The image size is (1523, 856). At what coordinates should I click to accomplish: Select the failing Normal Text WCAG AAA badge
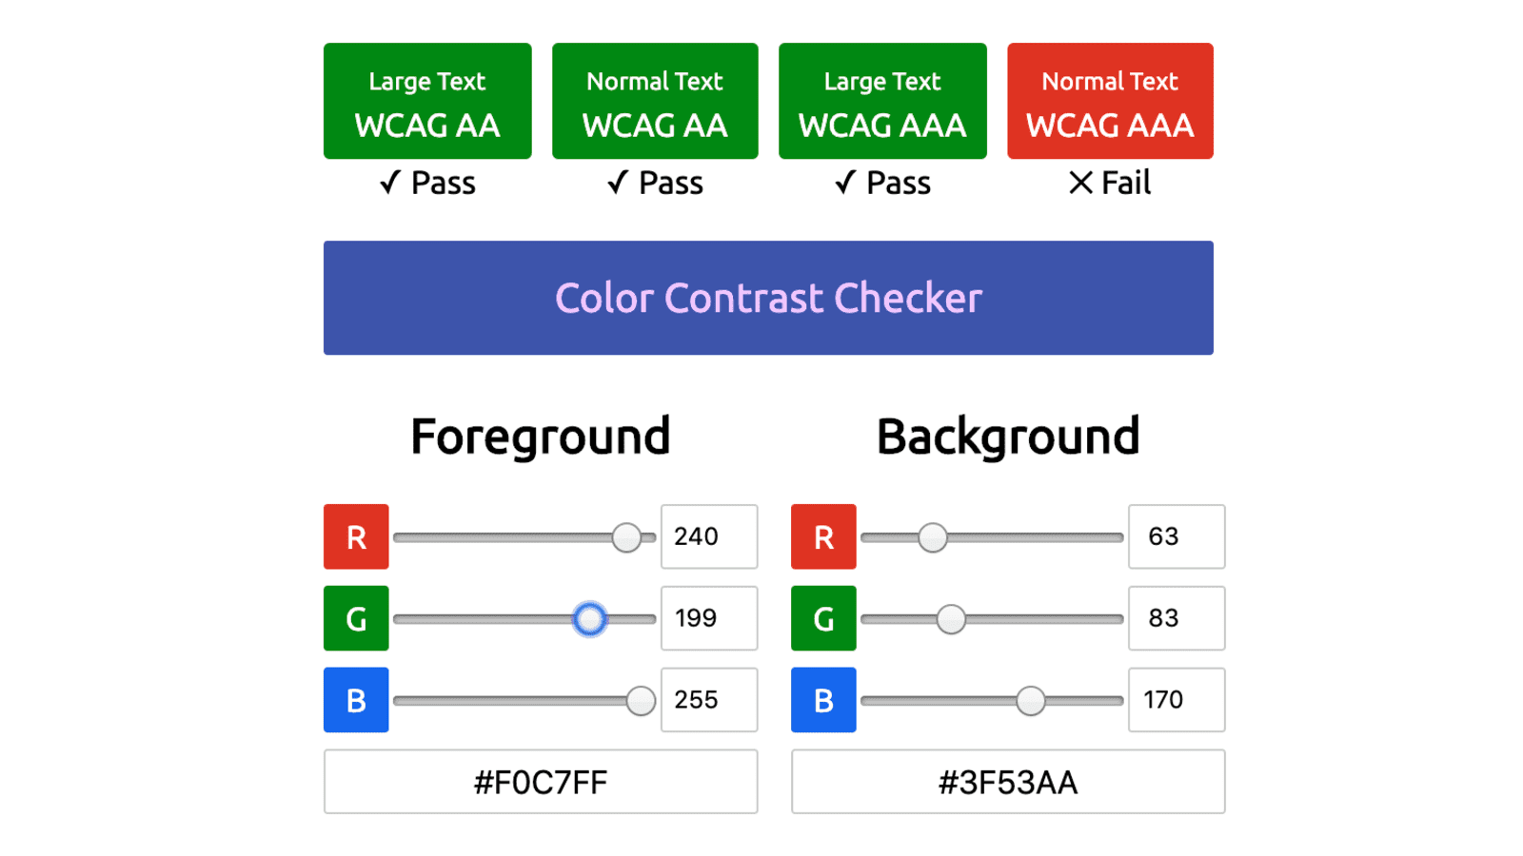[1110, 101]
